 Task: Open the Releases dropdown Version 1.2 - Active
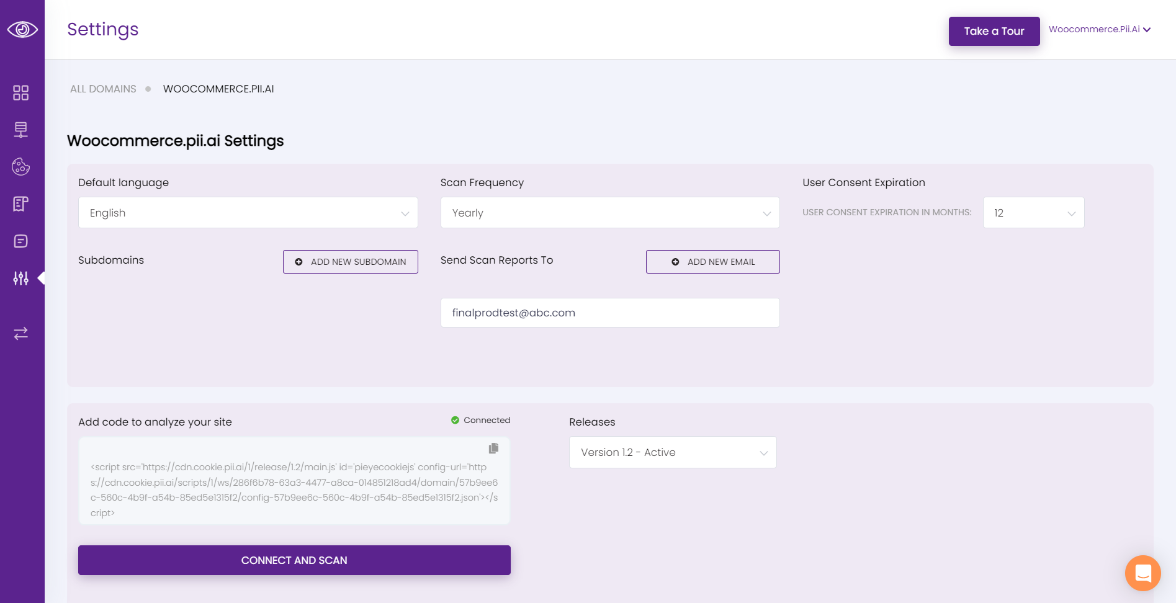[x=673, y=452]
